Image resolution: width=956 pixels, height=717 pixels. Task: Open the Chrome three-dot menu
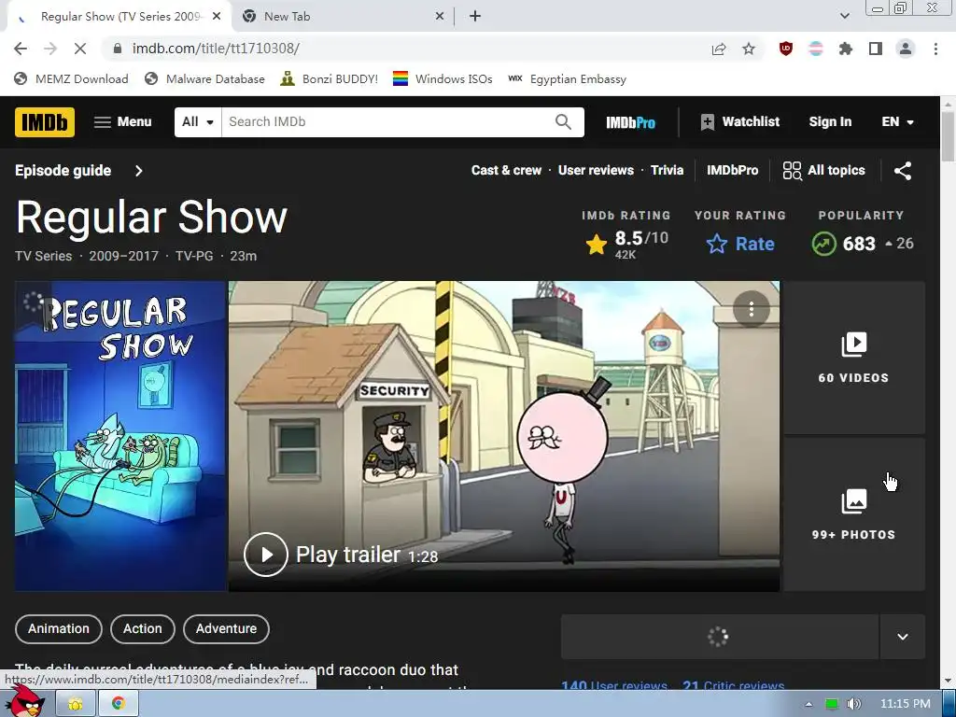pos(935,49)
